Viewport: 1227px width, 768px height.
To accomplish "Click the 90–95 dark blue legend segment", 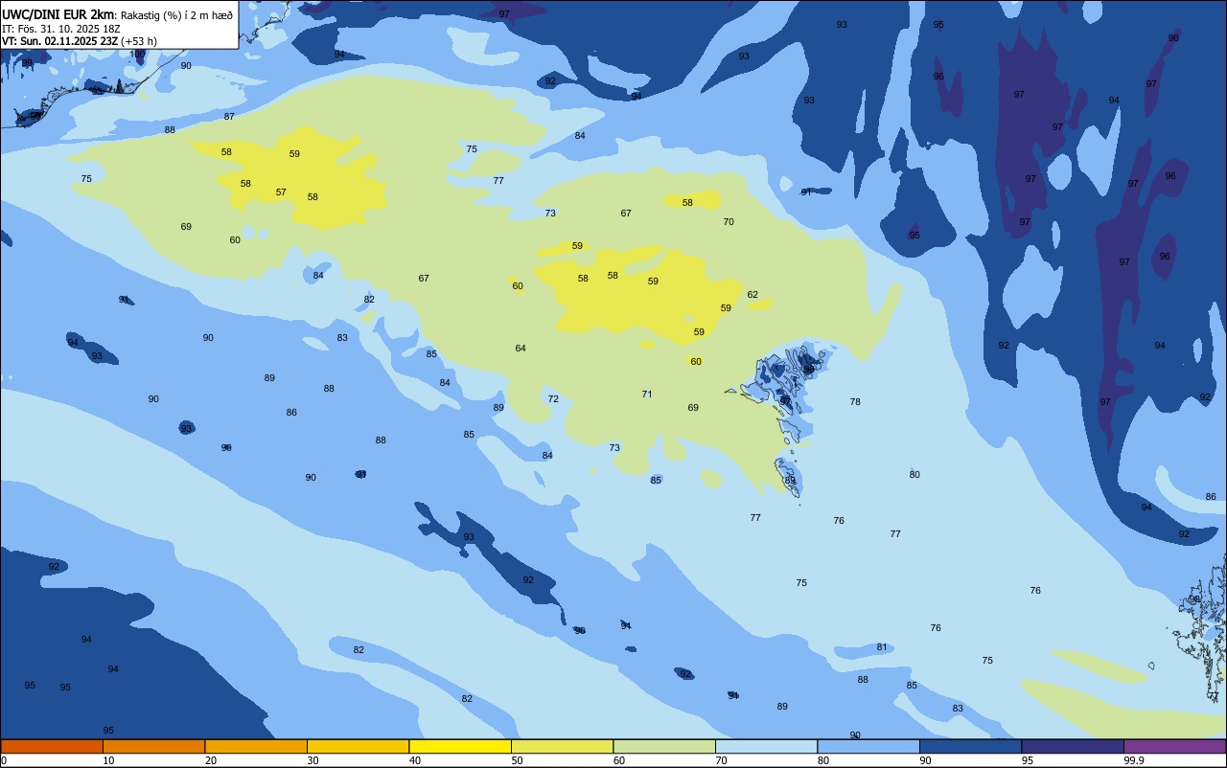I will click(x=970, y=746).
